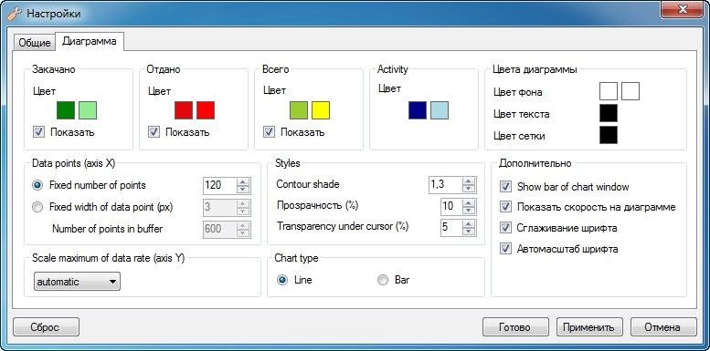Open dark green Закачано color swatch

tap(66, 110)
